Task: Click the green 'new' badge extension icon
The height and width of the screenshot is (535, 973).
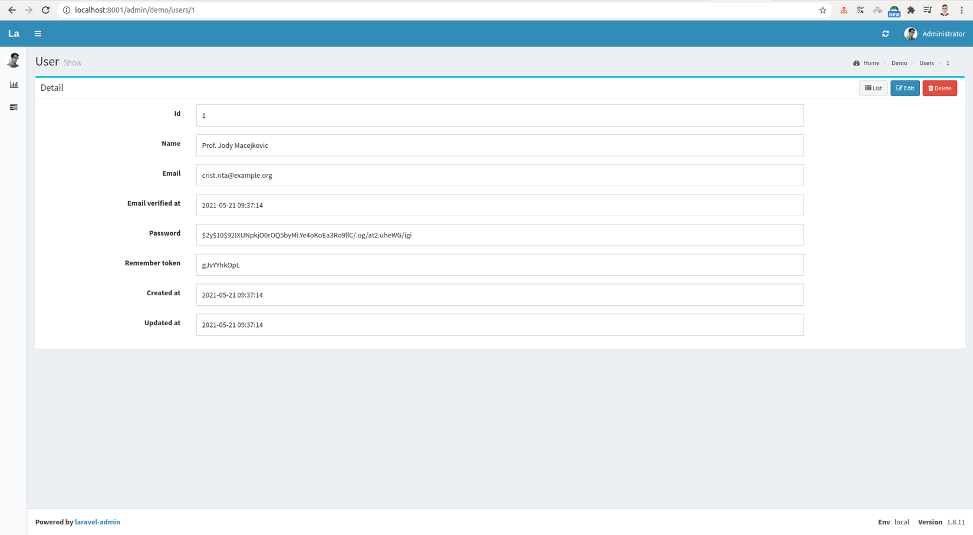Action: [895, 11]
